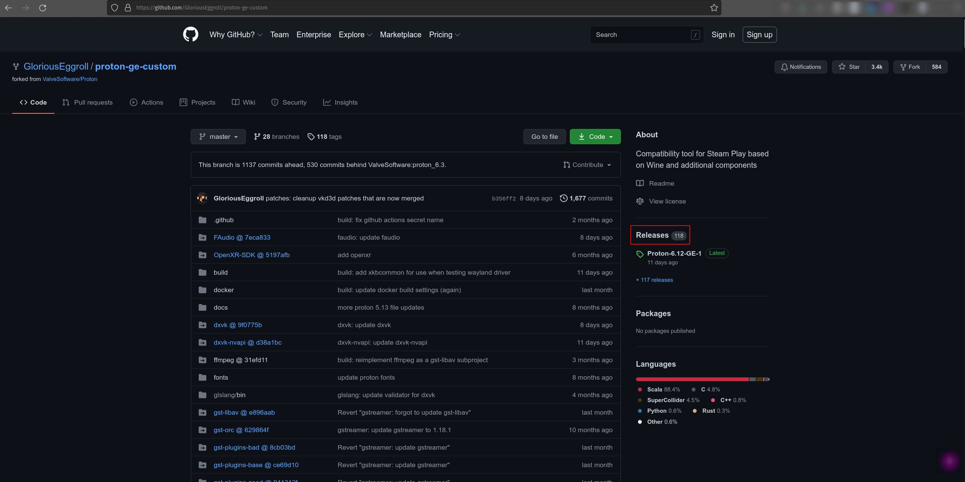Screen dimensions: 965x482
Task: Expand the Contribute dropdown
Action: (587, 165)
